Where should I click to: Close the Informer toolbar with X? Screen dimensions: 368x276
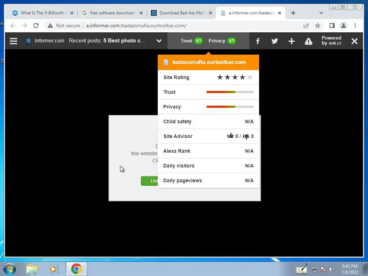354,41
